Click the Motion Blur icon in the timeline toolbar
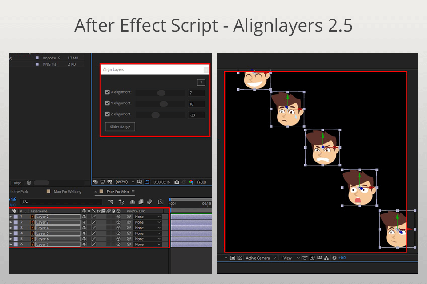Viewport: 427px width, 284px height. (149, 201)
